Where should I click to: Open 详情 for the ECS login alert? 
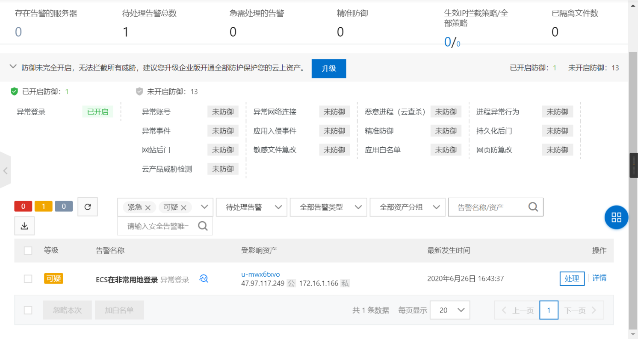tap(599, 278)
